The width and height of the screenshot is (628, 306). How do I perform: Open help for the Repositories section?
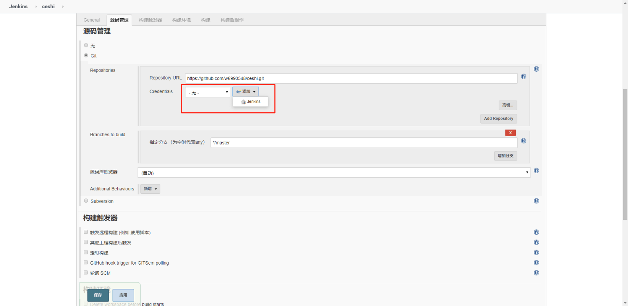(x=536, y=69)
